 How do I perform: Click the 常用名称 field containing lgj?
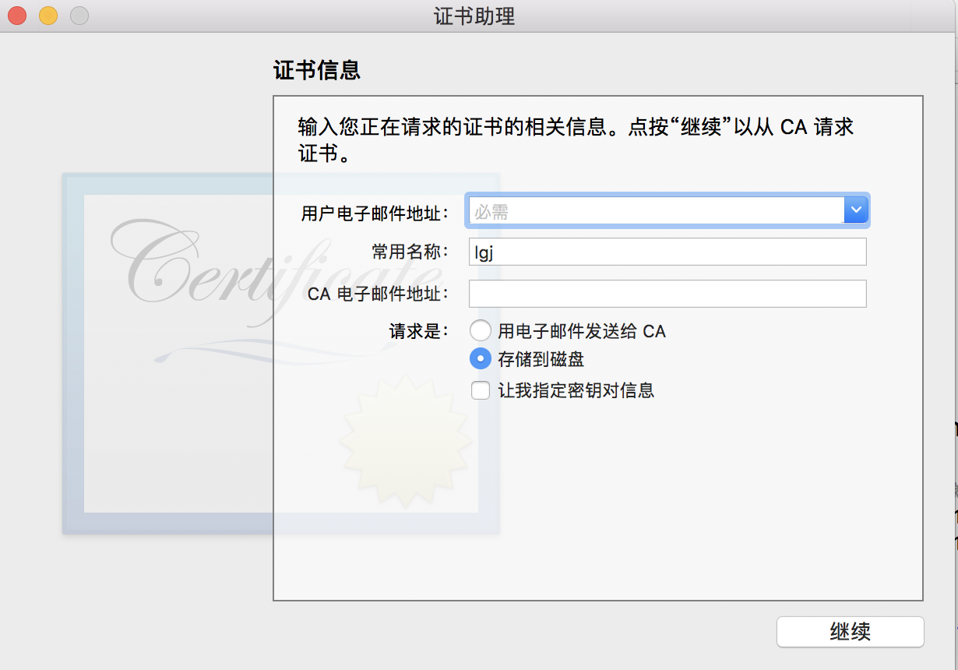point(667,252)
